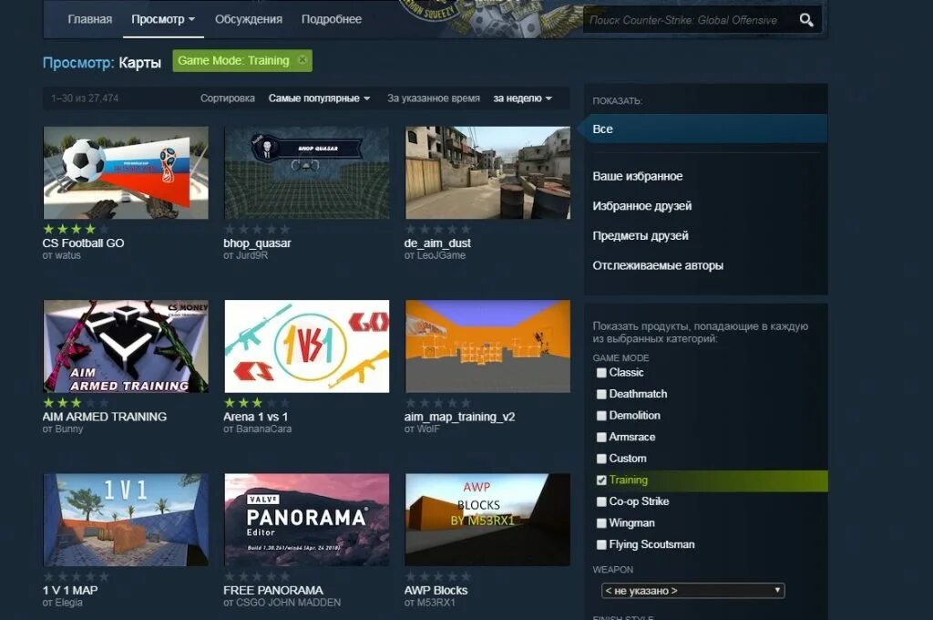Open Избранное друзей

pyautogui.click(x=642, y=206)
